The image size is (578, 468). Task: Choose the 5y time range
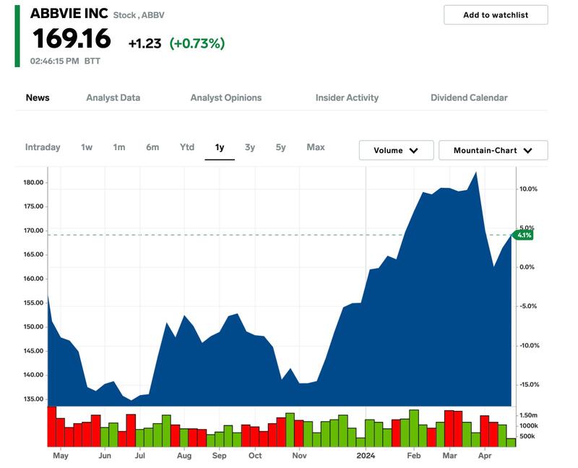(280, 147)
